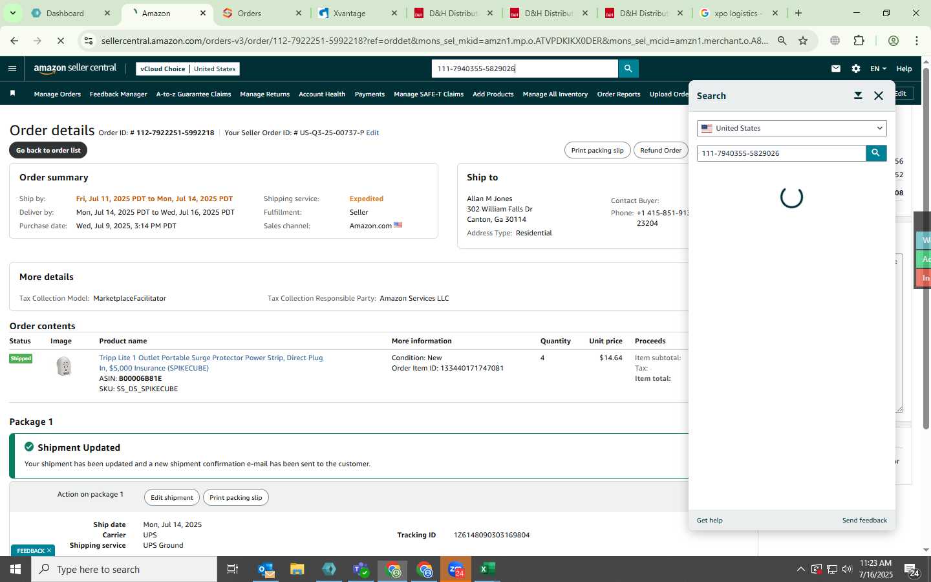Click the Shipment Updated green checkmark icon
Image resolution: width=931 pixels, height=582 pixels.
pos(29,447)
